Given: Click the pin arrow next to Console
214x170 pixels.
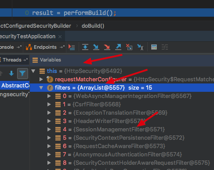Looking at the screenshot, I should click(19, 47).
